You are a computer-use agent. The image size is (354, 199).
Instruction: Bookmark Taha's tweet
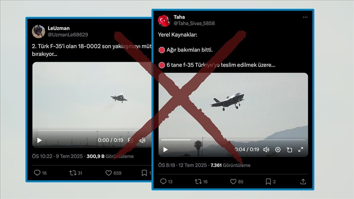[268, 182]
